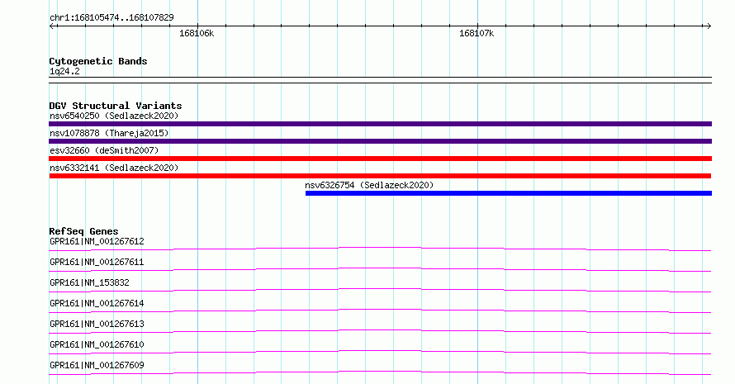735x384 pixels.
Task: Select the nsv6326754 blue variant bar
Action: [x=509, y=193]
